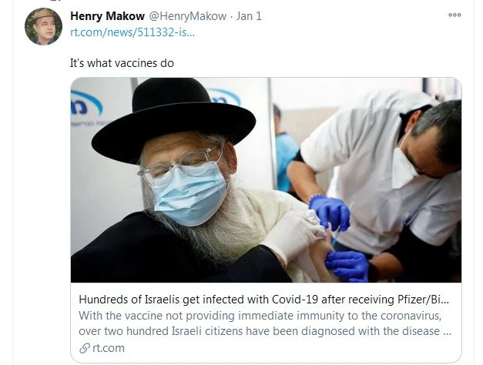Click the chain link icon beside rt.com
Screen dimensions: 483x365
(85, 348)
